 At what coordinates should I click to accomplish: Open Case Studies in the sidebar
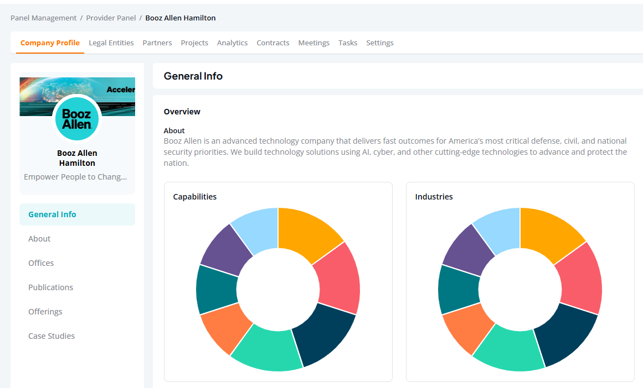pyautogui.click(x=52, y=336)
